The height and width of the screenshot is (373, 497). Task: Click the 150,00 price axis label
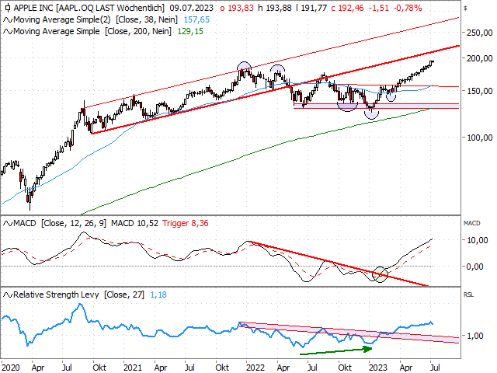480,91
